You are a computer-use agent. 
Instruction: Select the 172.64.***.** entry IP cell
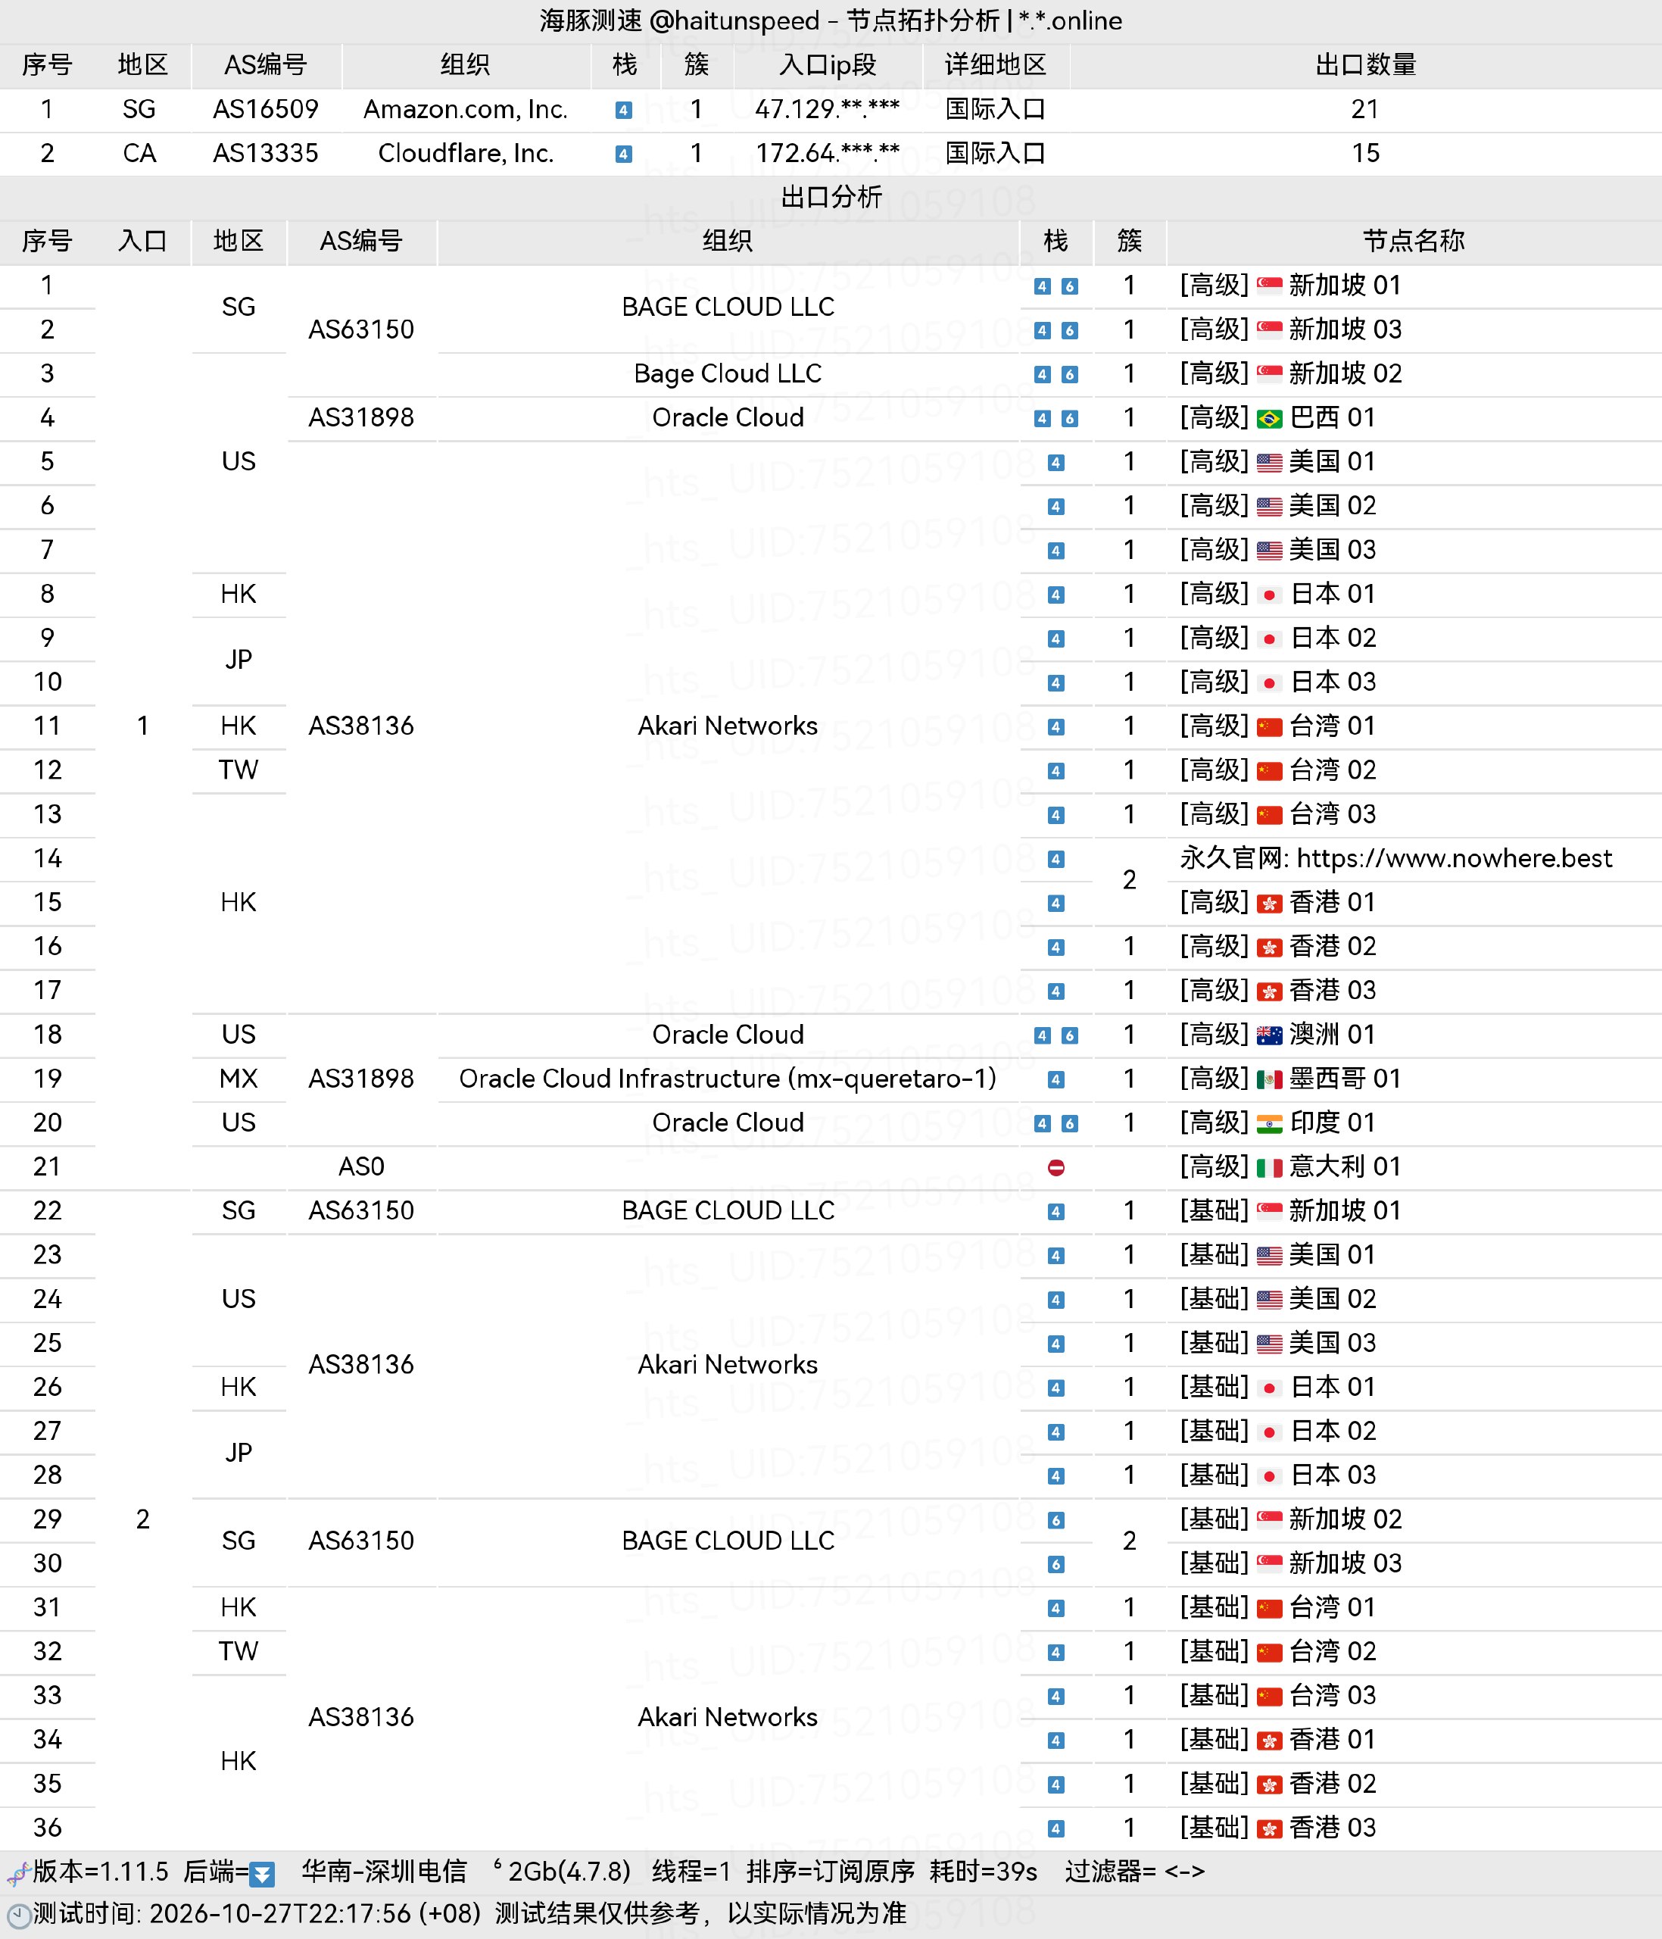[828, 154]
